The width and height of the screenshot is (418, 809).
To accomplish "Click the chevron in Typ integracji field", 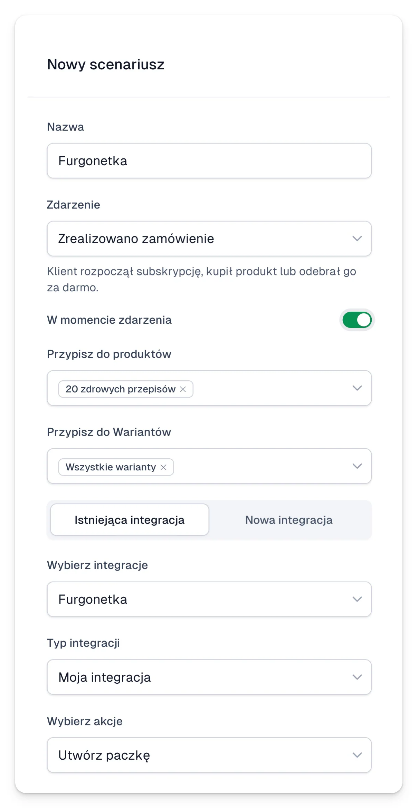I will pos(357,677).
